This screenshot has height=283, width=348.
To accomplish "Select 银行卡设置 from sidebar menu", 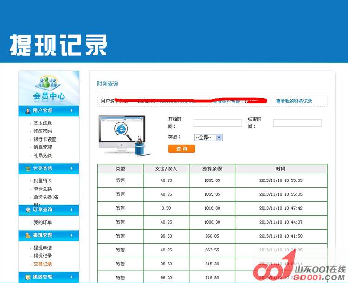I will (x=45, y=139).
